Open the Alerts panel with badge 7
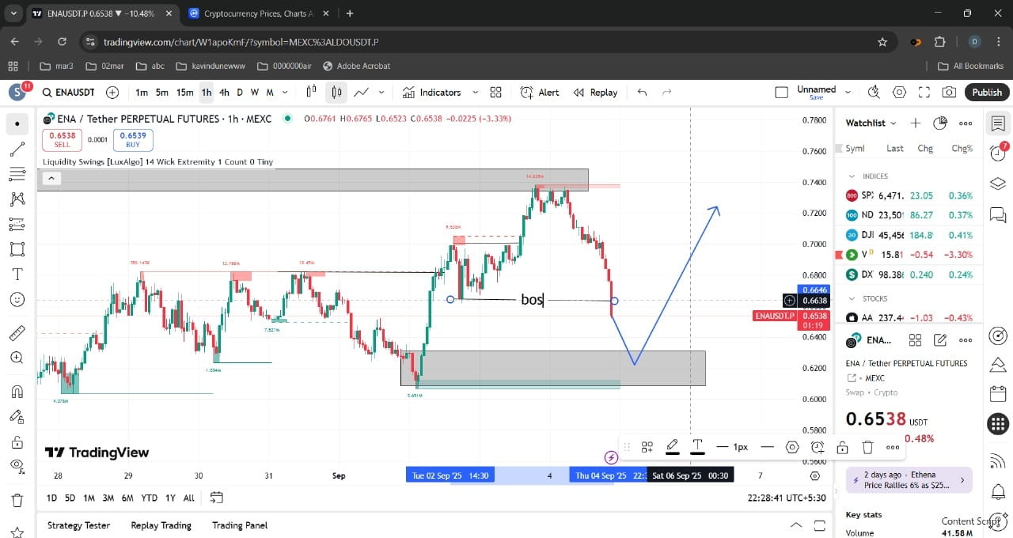 997,153
